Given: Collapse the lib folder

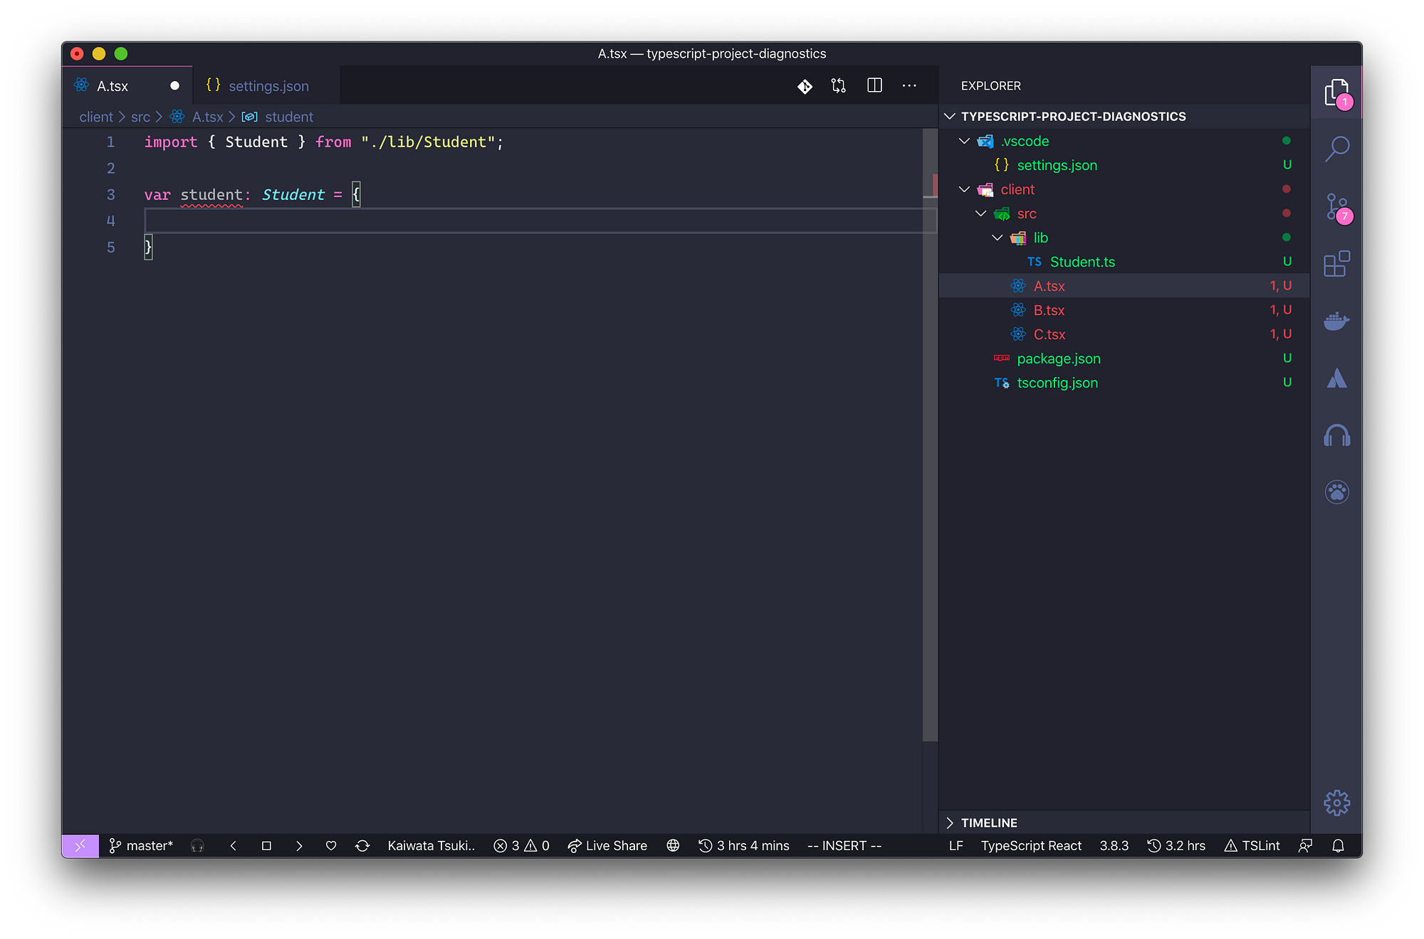Looking at the screenshot, I should point(996,238).
